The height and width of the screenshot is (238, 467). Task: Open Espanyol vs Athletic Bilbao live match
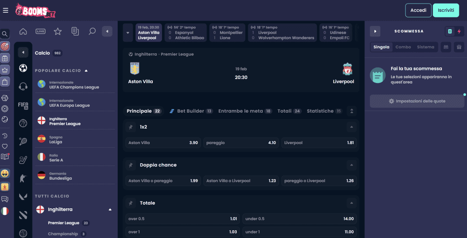186,33
